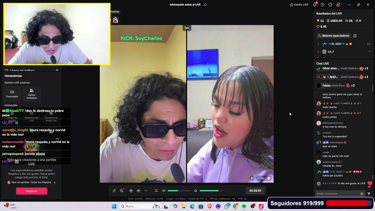The height and width of the screenshot is (211, 375).
Task: Open the help question mark icon
Action: pyautogui.click(x=323, y=5)
